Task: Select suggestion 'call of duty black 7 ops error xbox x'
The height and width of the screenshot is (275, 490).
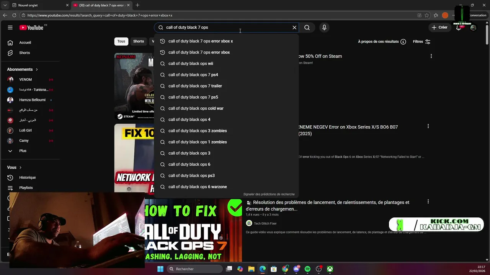Action: (226, 41)
